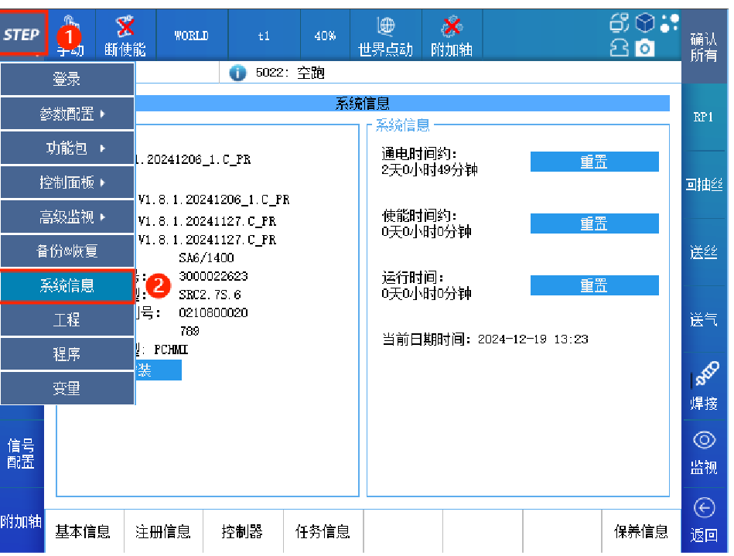The image size is (734, 556).
Task: Tap the manual mode (手动) hand icon
Action: tap(71, 34)
